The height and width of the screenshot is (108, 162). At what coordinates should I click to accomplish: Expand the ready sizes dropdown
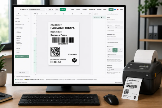(115, 30)
